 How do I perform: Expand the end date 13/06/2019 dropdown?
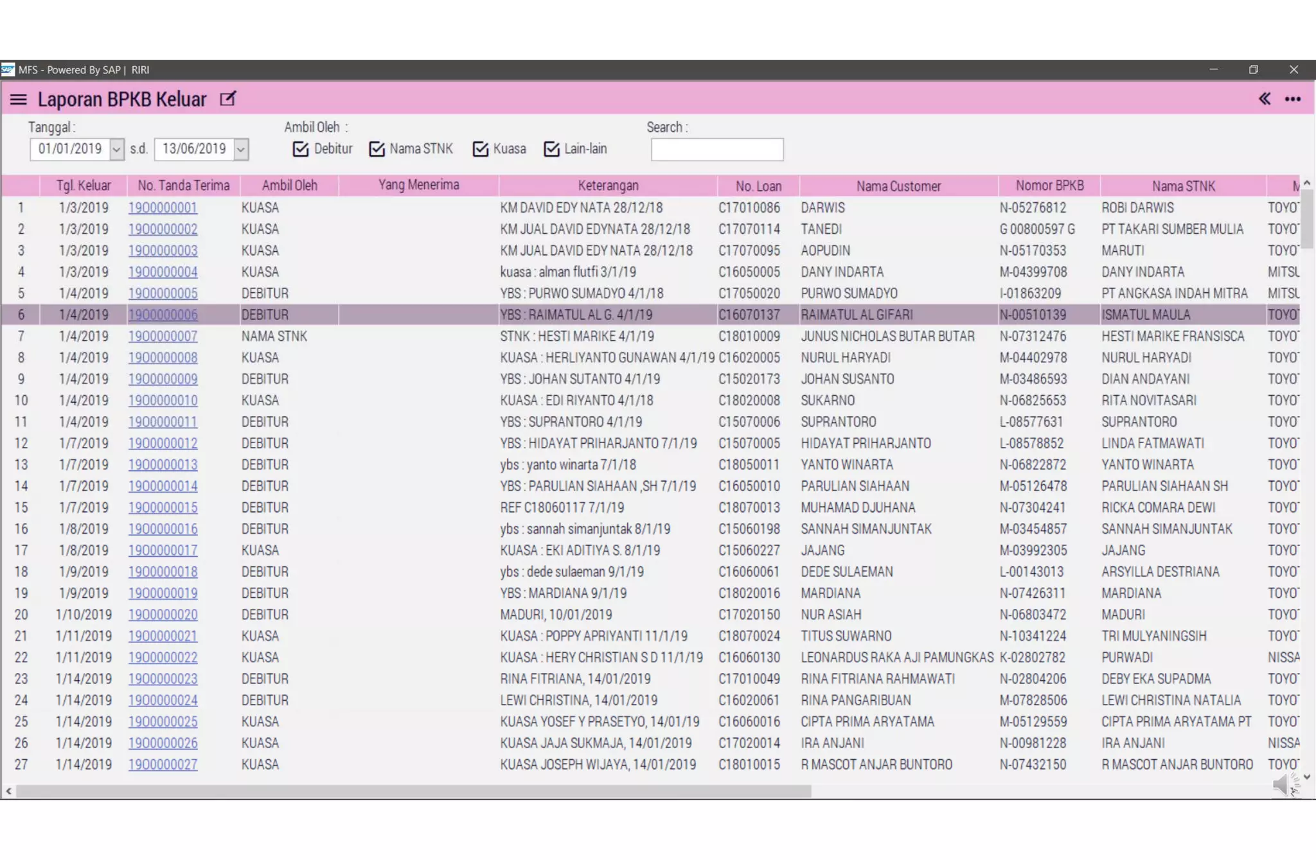pyautogui.click(x=241, y=150)
